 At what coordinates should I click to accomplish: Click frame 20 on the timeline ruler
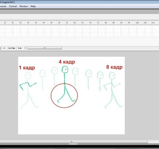pos(13,23)
